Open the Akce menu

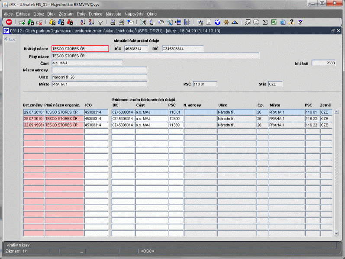pos(8,14)
